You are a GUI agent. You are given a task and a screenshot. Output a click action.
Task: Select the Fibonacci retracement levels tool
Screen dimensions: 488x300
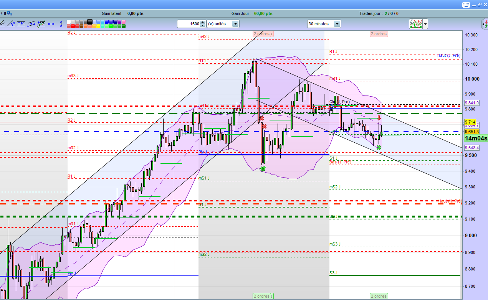coord(41,24)
